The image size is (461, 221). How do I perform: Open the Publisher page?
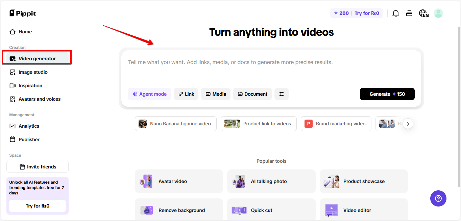click(x=25, y=139)
